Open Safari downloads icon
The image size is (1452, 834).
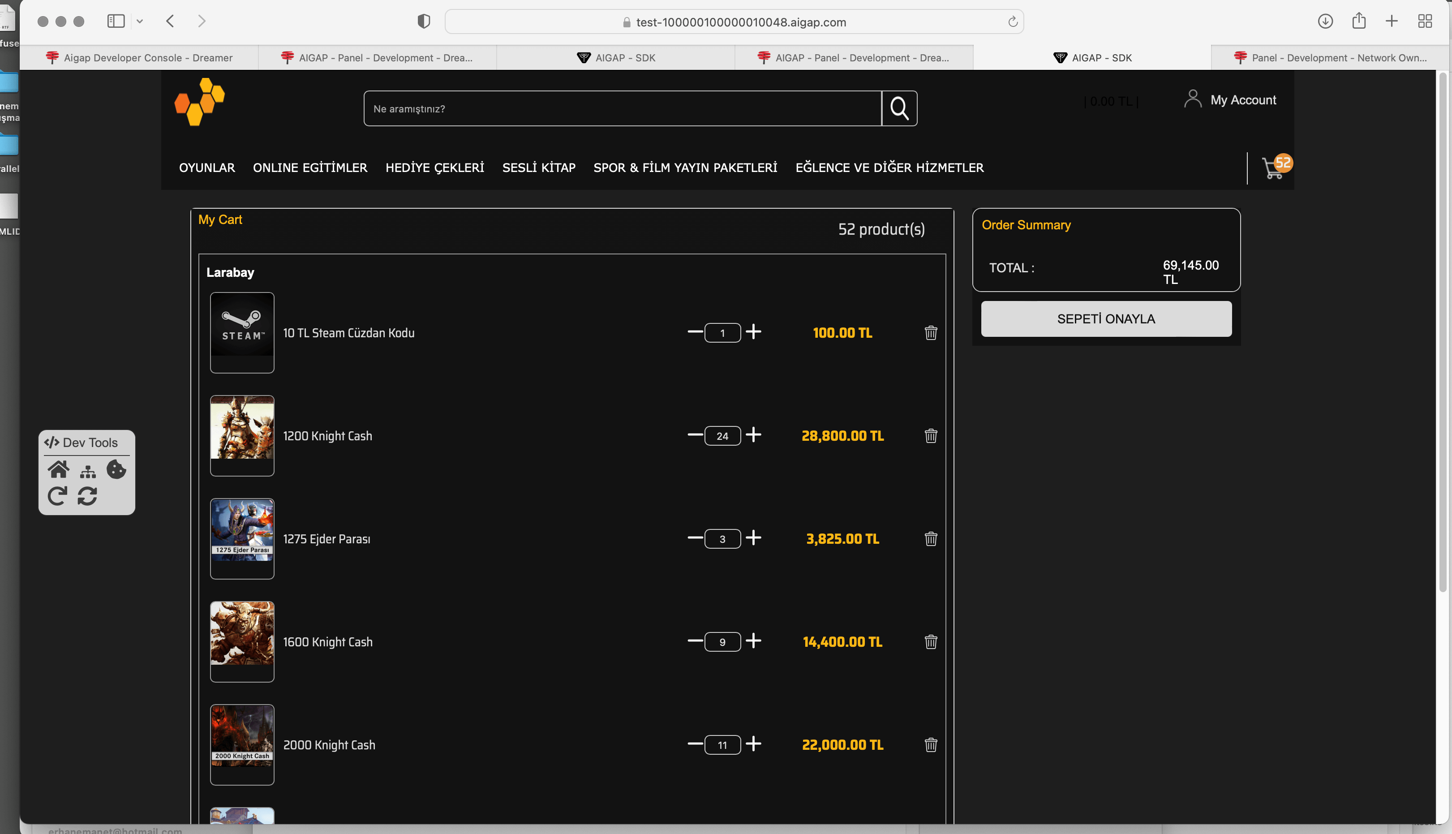[x=1325, y=21]
